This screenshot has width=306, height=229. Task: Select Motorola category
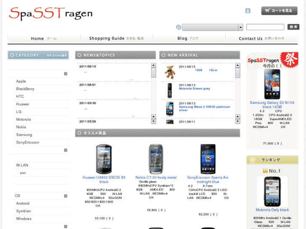[x=24, y=119]
